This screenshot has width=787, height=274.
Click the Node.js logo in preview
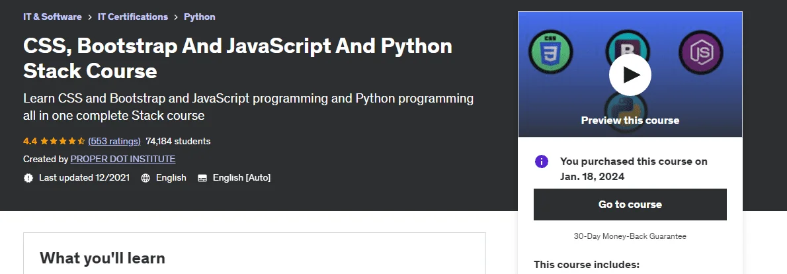tap(700, 52)
